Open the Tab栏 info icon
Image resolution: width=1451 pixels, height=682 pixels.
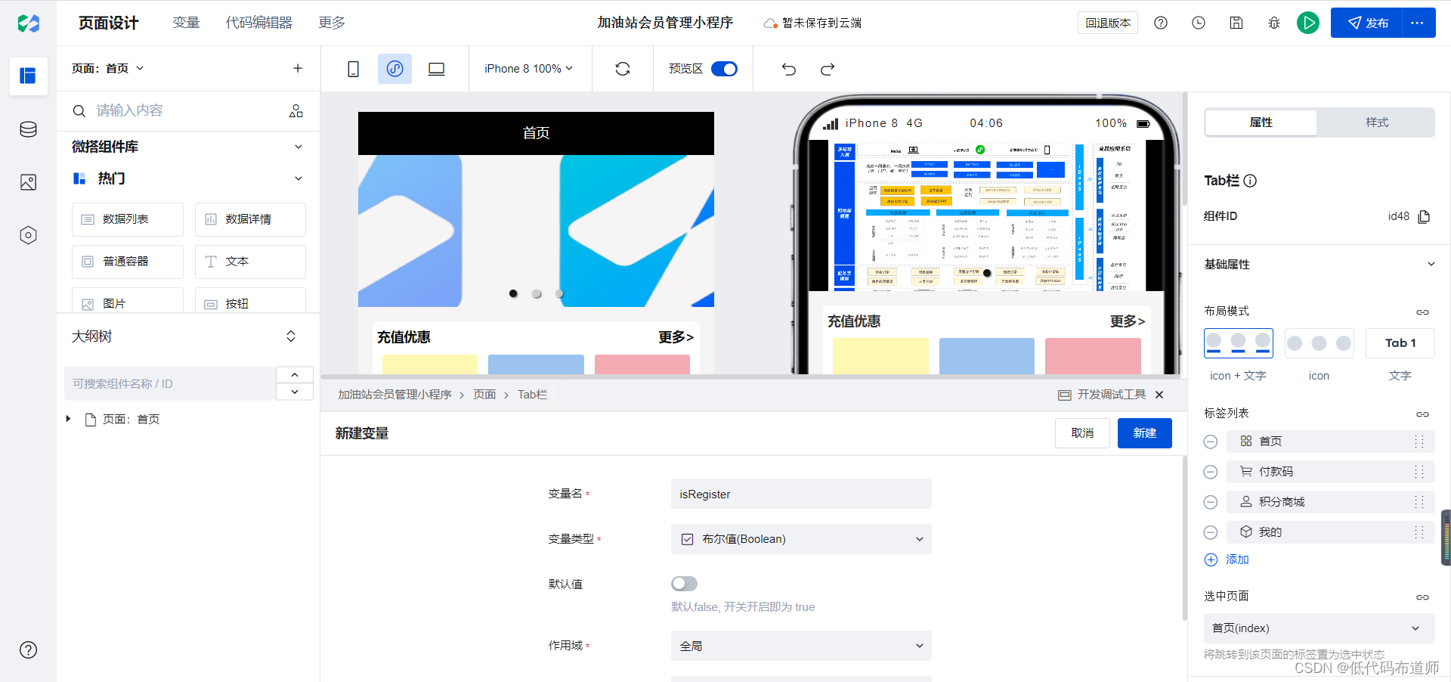1250,181
